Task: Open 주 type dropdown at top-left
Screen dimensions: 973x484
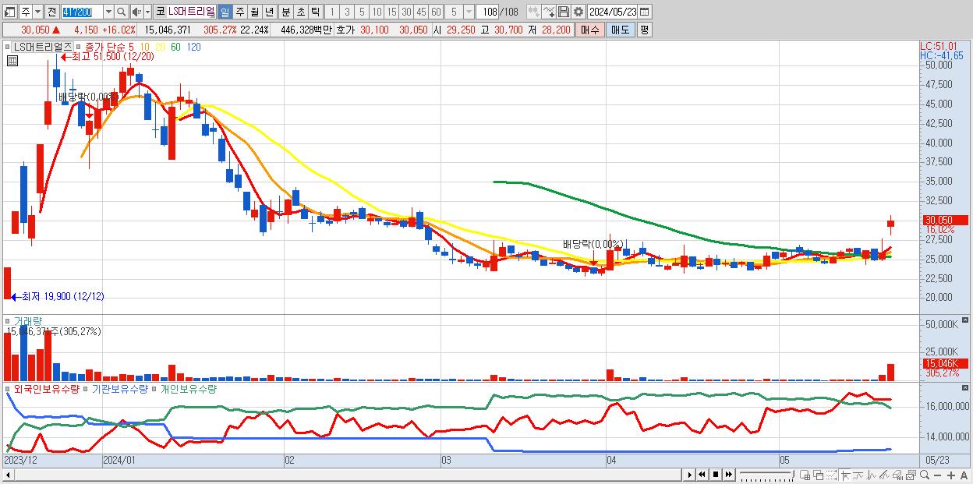Action: point(38,12)
